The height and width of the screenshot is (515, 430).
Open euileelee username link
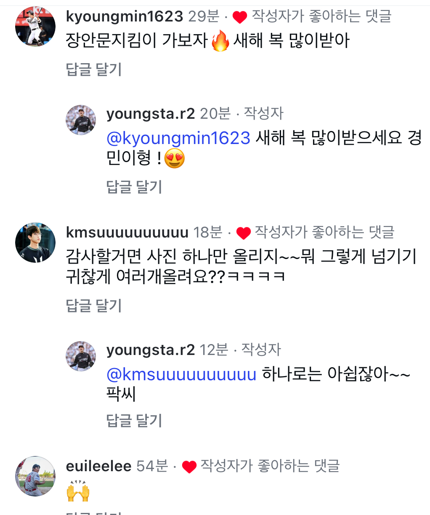(x=99, y=466)
